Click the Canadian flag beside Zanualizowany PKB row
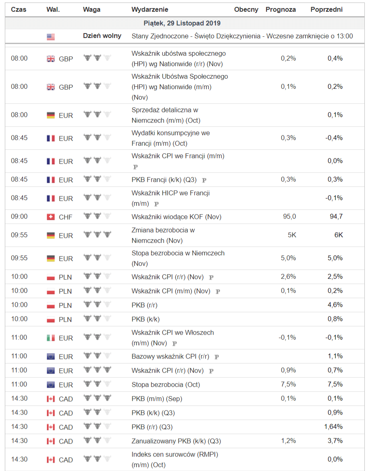 tap(51, 441)
